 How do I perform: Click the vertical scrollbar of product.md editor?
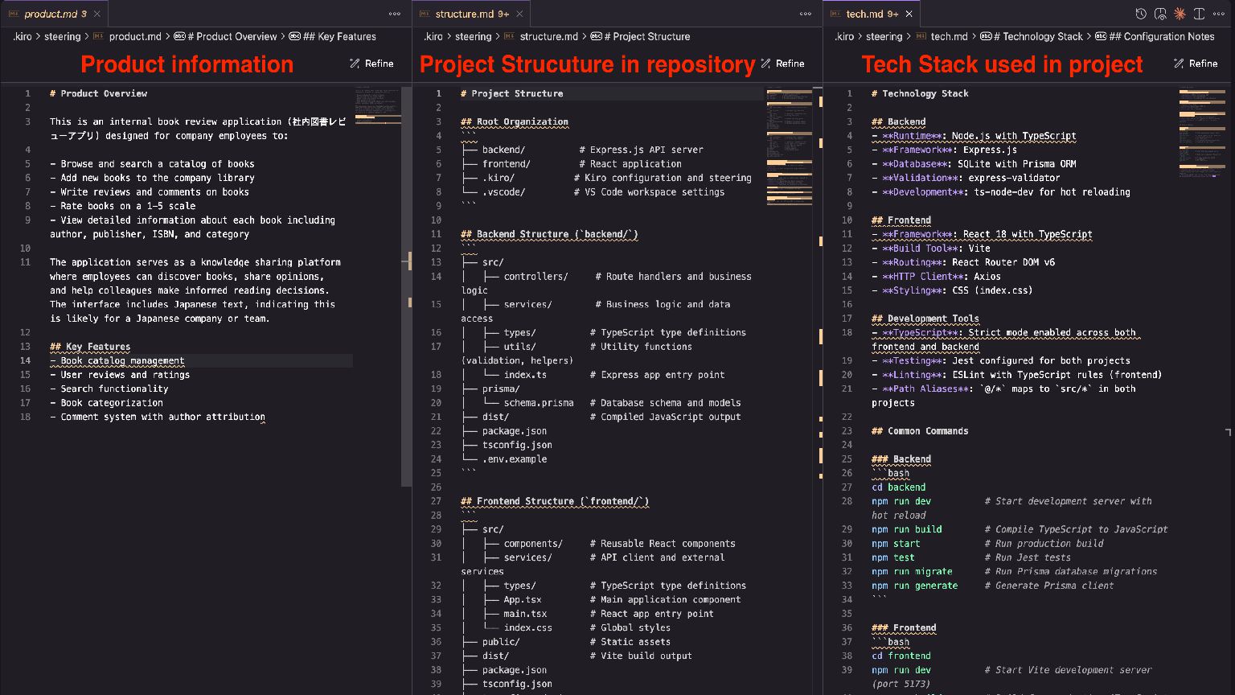click(x=406, y=286)
